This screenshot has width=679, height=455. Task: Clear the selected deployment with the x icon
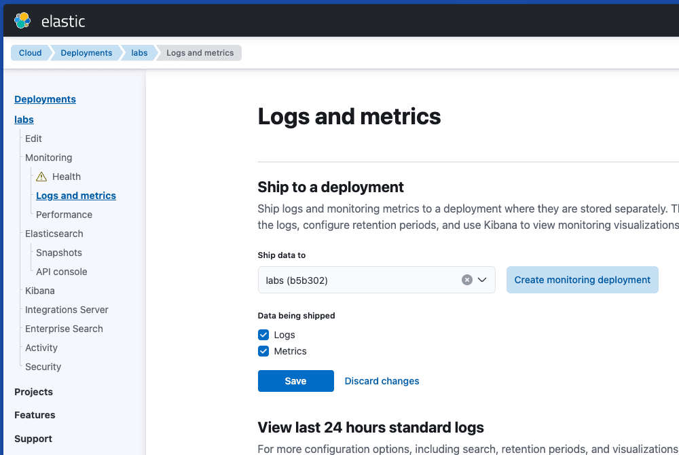pos(467,279)
